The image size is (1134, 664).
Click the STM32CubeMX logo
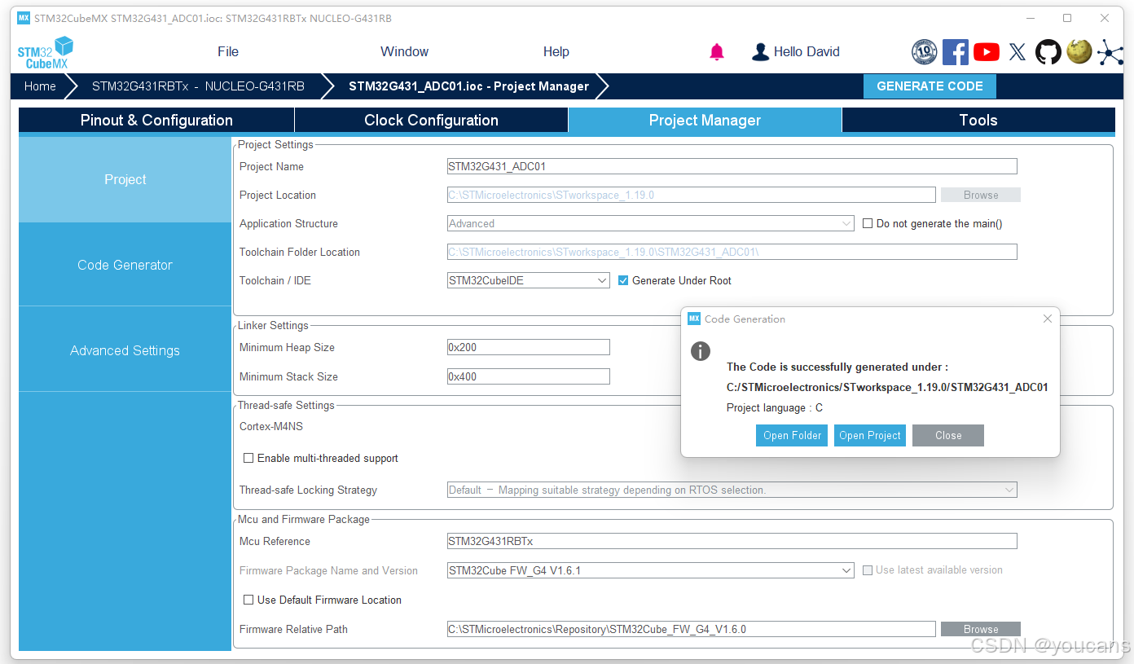(x=46, y=52)
